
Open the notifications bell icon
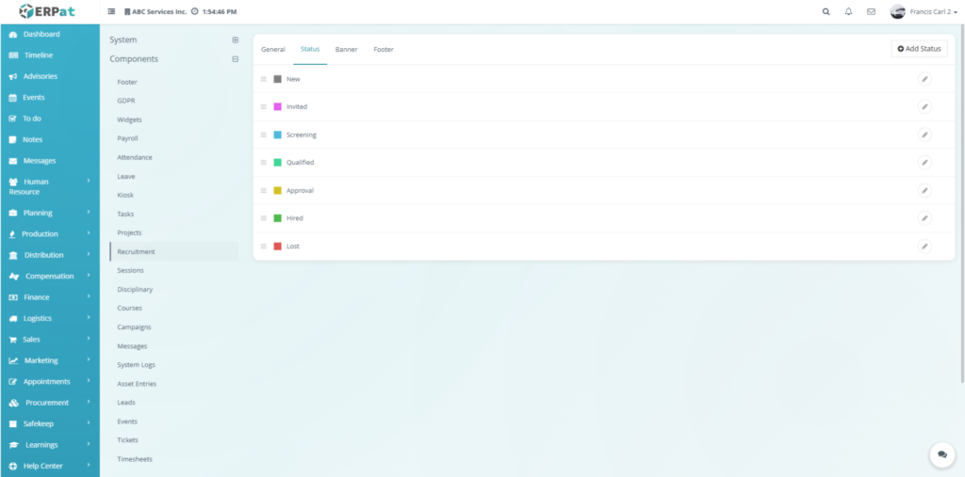point(848,12)
